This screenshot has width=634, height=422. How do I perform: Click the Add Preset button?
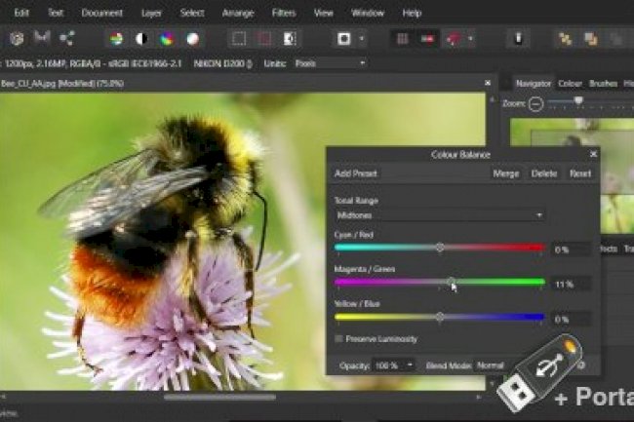(x=356, y=173)
